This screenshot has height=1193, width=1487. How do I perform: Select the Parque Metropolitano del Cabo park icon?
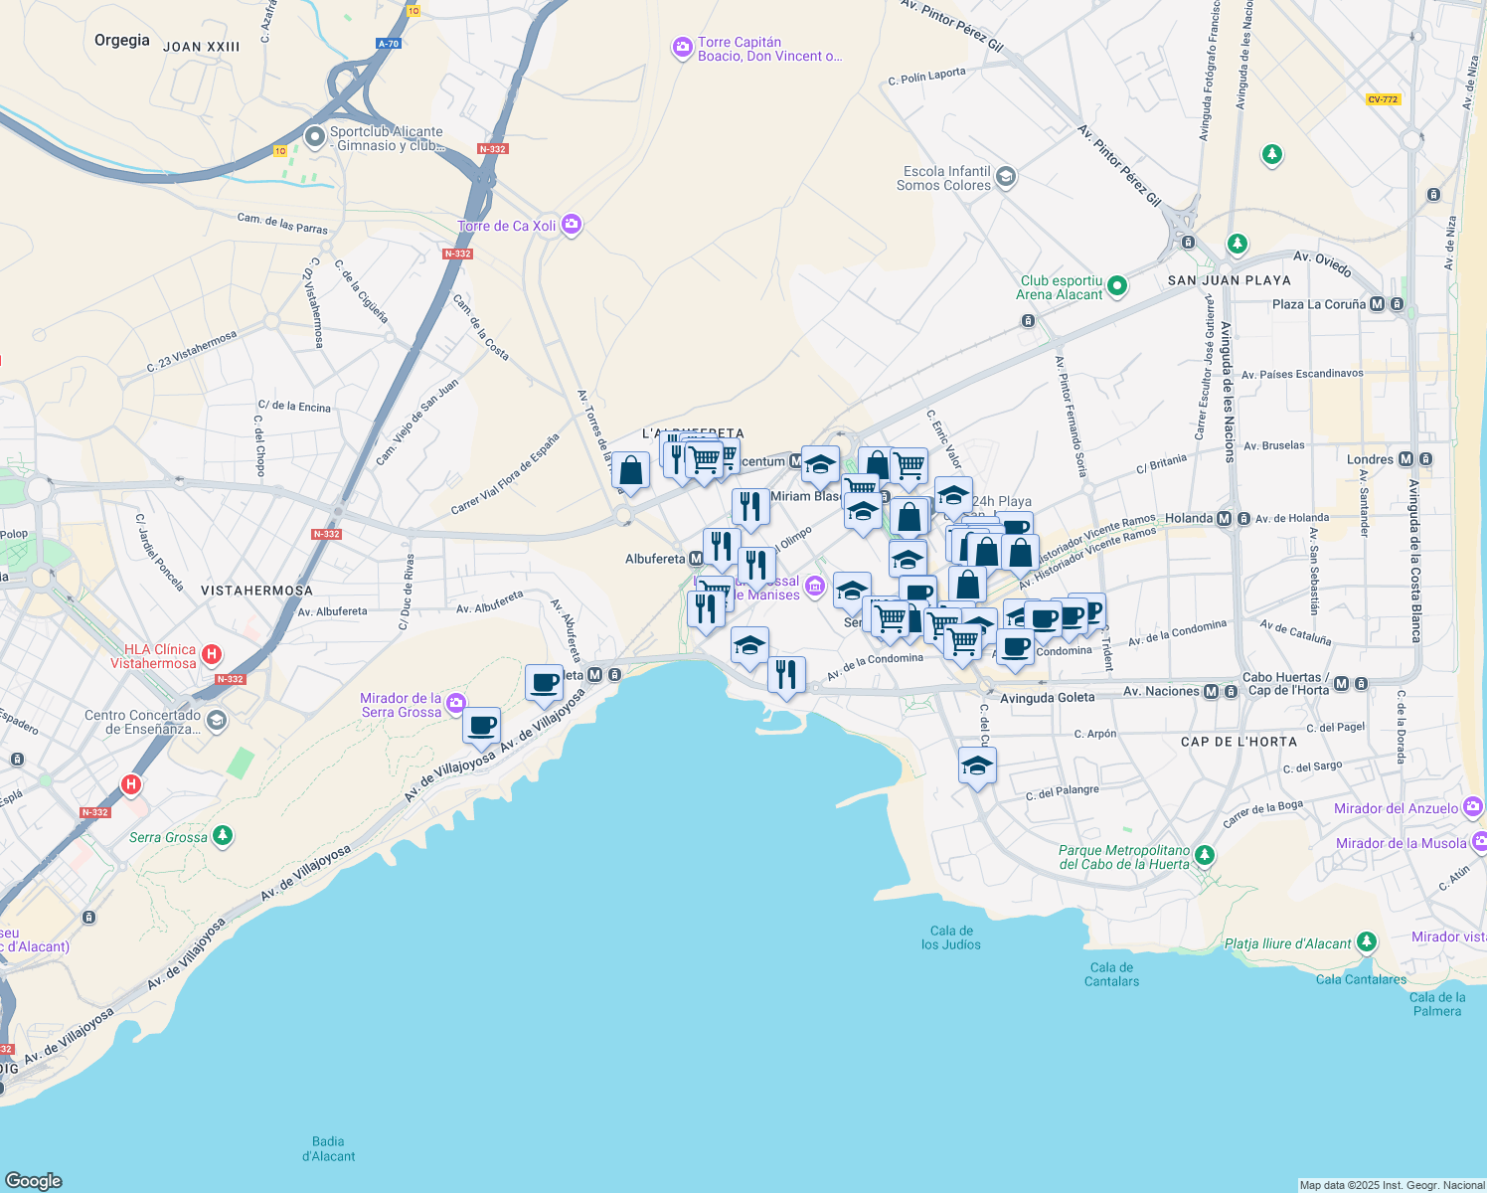pyautogui.click(x=1204, y=855)
